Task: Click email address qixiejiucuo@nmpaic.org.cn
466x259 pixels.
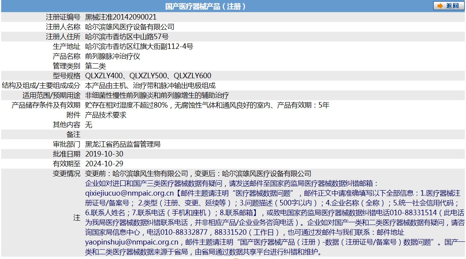Action: [129, 193]
